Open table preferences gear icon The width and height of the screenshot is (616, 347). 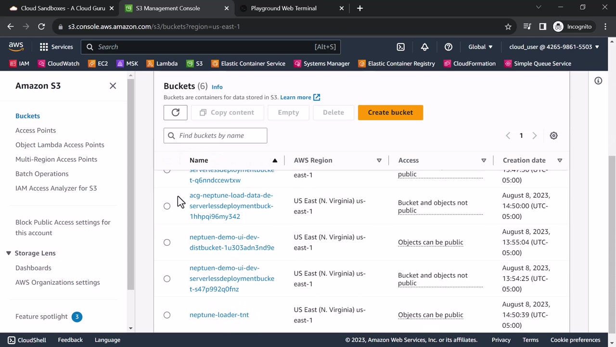coord(553,135)
